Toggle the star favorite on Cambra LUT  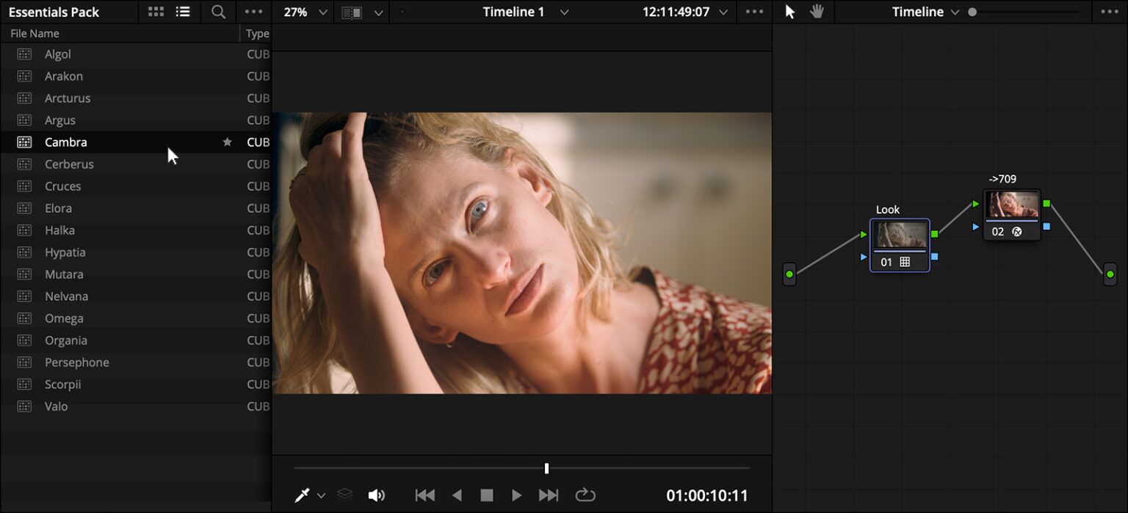tap(227, 142)
